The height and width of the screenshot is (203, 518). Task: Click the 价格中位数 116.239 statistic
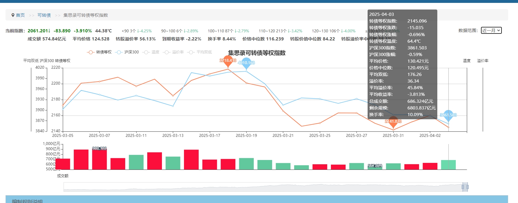pos(263,39)
